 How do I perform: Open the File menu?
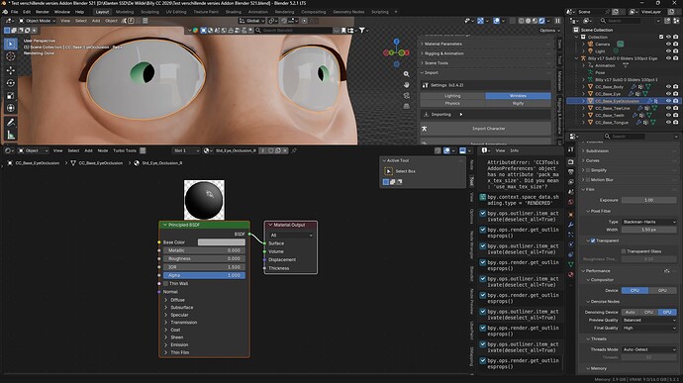[x=15, y=12]
